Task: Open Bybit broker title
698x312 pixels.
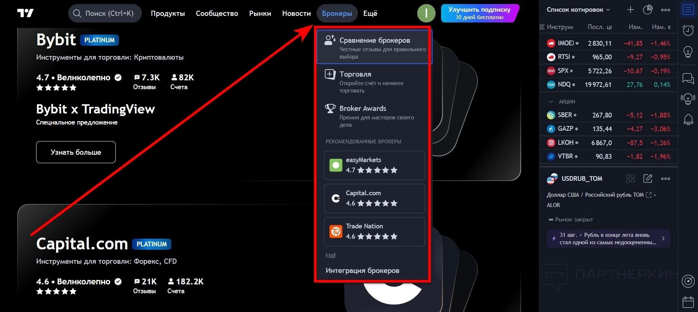Action: (56, 40)
